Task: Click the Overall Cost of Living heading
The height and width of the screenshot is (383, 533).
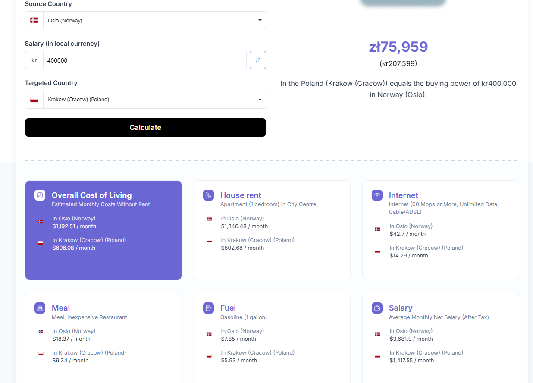Action: (x=92, y=195)
